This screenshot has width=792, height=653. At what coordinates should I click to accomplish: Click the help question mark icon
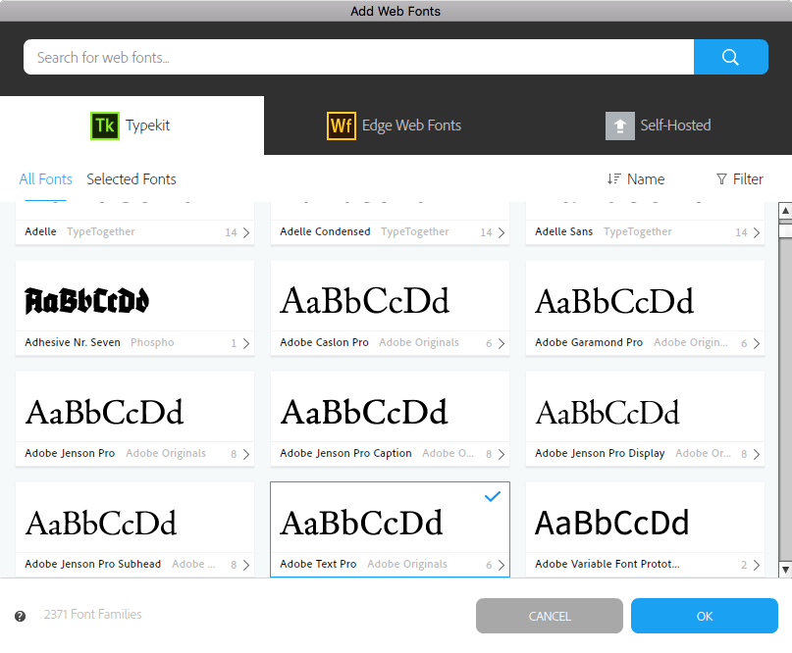point(21,616)
